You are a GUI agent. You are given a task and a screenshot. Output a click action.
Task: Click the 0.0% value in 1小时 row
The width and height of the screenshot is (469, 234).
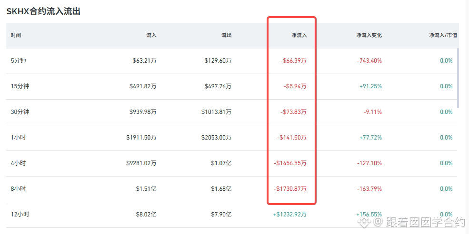tap(446, 138)
